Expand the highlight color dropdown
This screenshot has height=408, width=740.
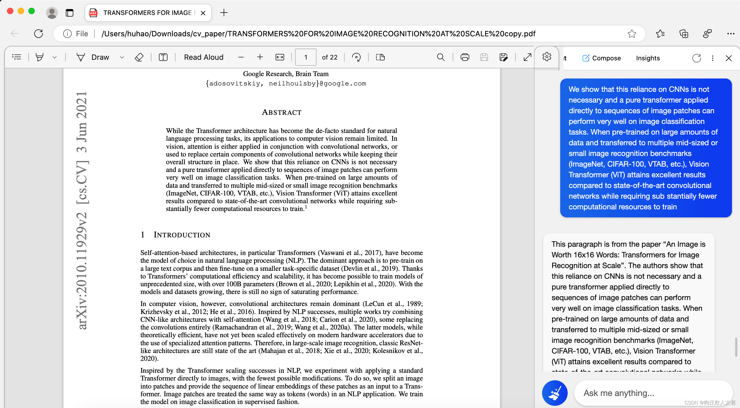(55, 57)
